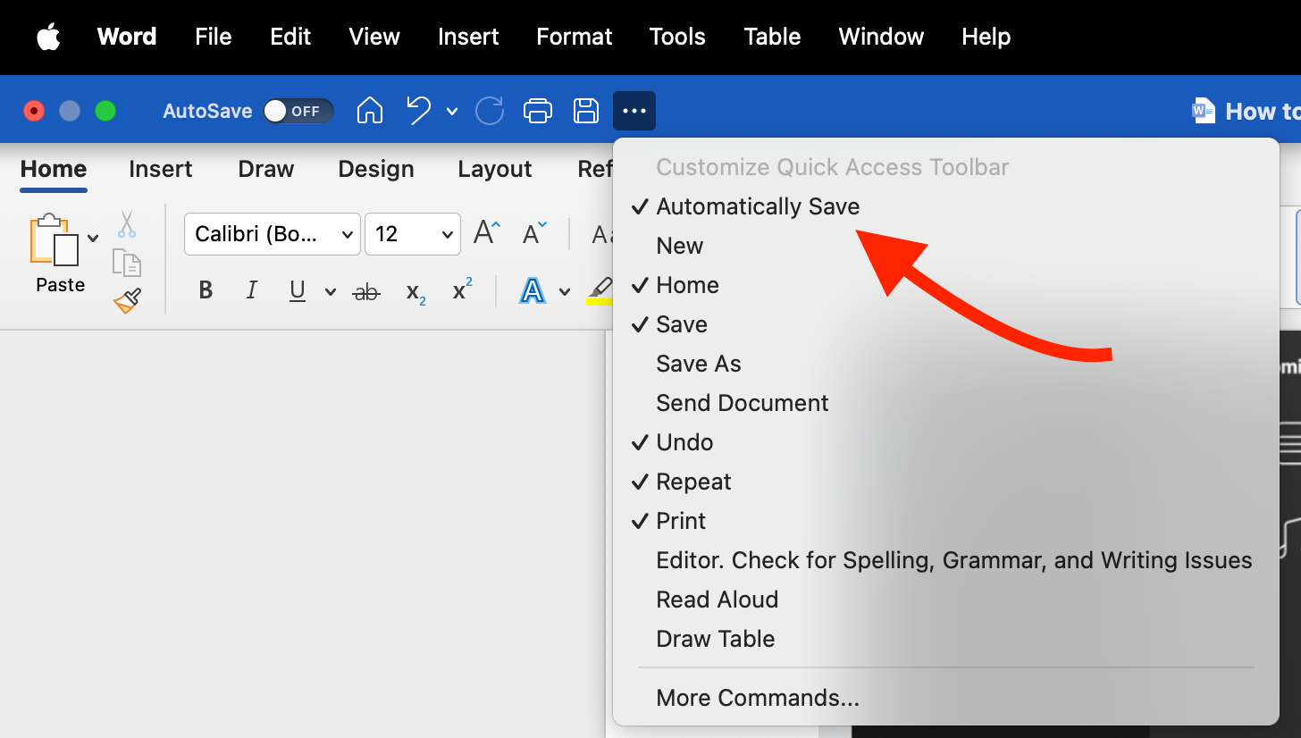Check the New option in menu

click(680, 246)
